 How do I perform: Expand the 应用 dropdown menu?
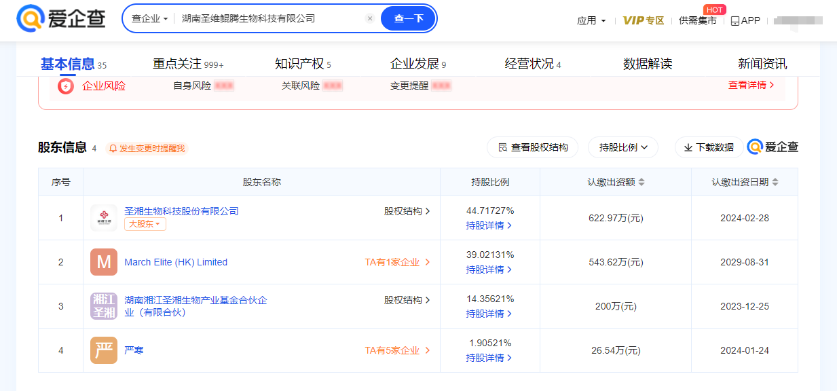(591, 20)
